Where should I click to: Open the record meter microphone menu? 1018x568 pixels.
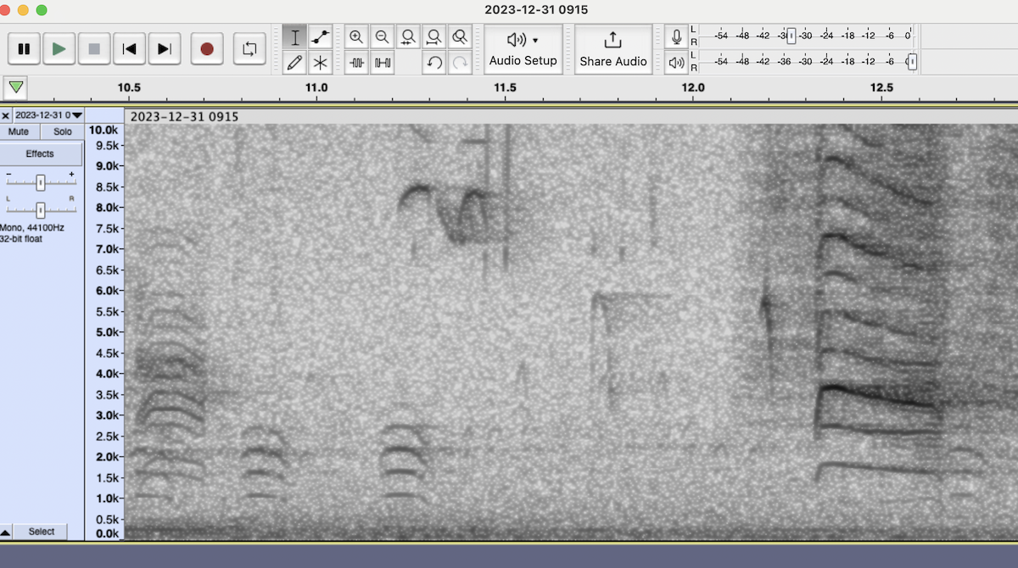point(676,37)
